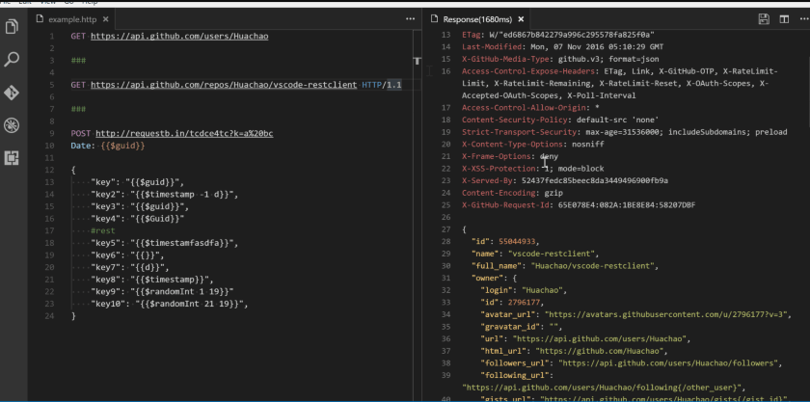Image resolution: width=810 pixels, height=402 pixels.
Task: Click the X-XSS-Protection header line
Action: (532, 169)
